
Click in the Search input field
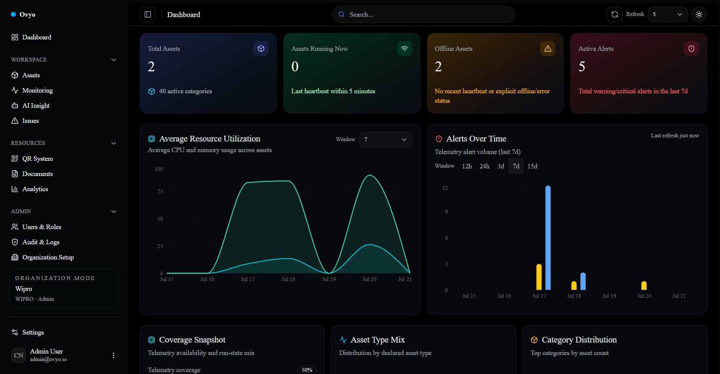[x=423, y=14]
